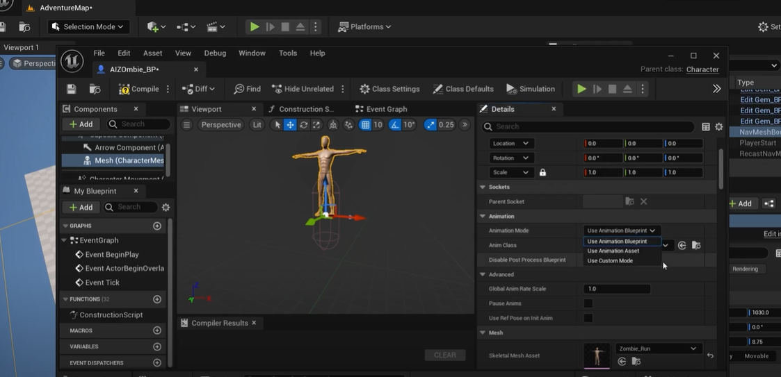Viewport: 781px width, 377px height.
Task: Click the Details panel settings gear
Action: click(x=719, y=127)
